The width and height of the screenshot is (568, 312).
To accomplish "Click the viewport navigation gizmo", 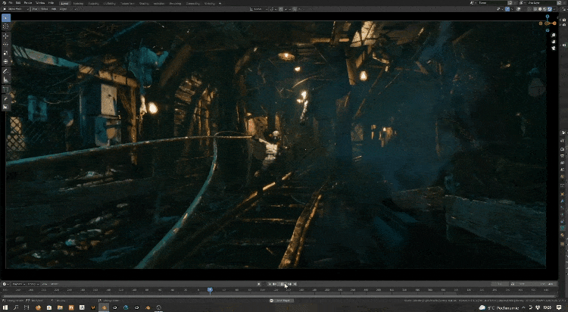I will click(548, 23).
